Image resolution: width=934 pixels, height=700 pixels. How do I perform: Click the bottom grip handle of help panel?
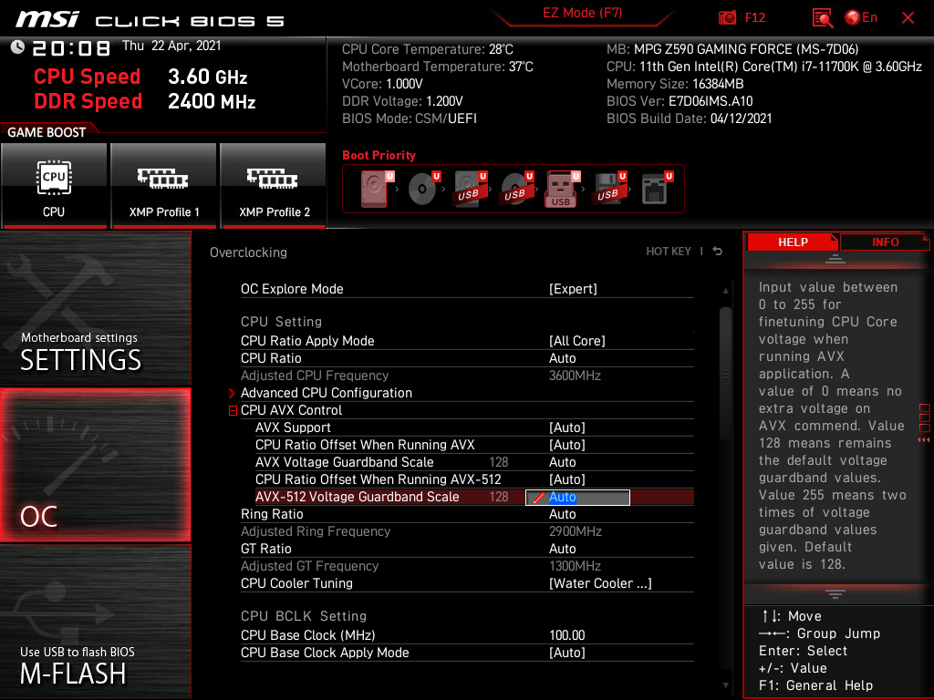pyautogui.click(x=835, y=594)
